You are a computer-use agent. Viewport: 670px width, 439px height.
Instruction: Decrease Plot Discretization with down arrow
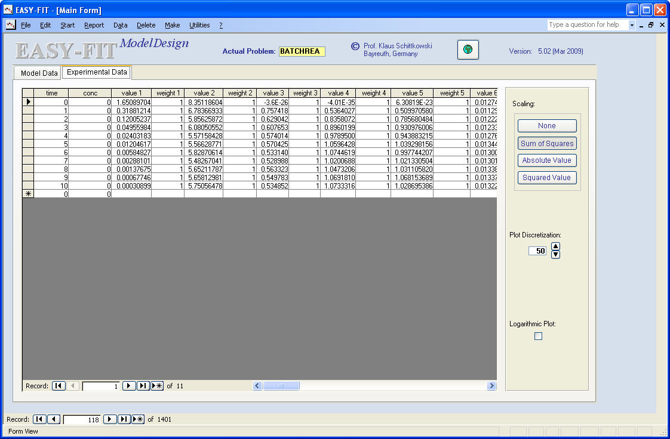(x=555, y=255)
